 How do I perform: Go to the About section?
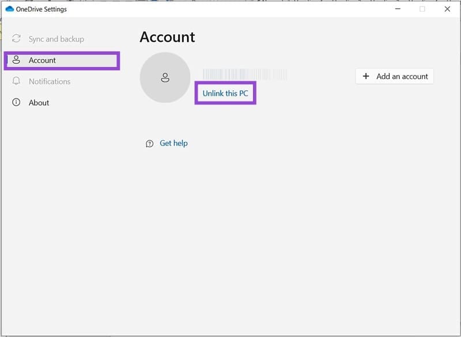39,103
